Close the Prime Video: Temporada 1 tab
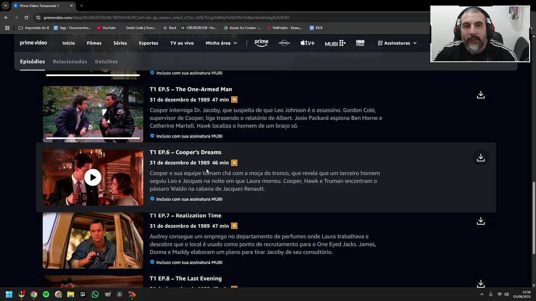This screenshot has width=536, height=301. 71,6
